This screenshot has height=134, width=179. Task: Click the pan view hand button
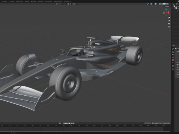(x=169, y=21)
